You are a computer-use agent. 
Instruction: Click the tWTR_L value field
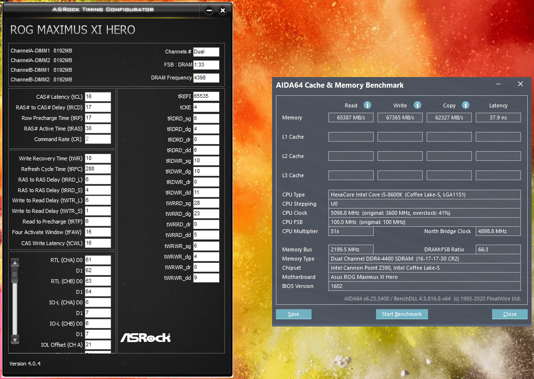click(98, 200)
